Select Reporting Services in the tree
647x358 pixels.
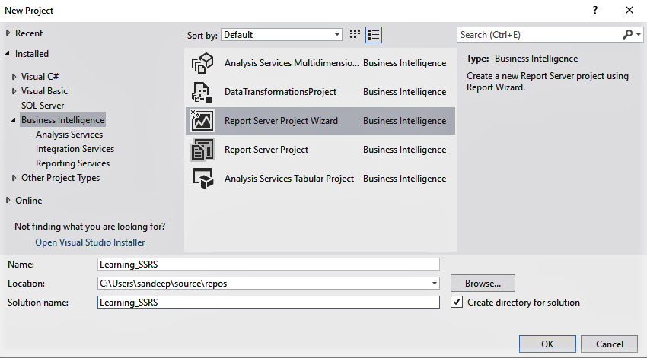(72, 163)
